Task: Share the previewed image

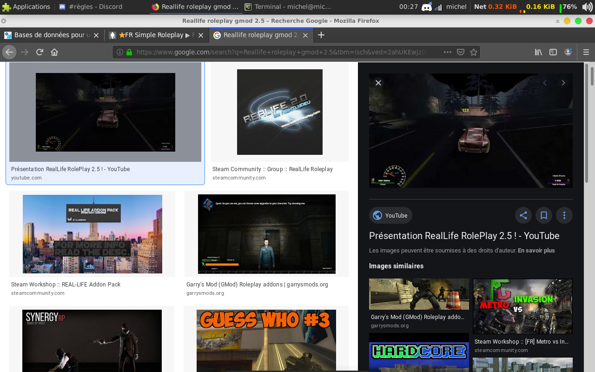Action: (x=523, y=215)
